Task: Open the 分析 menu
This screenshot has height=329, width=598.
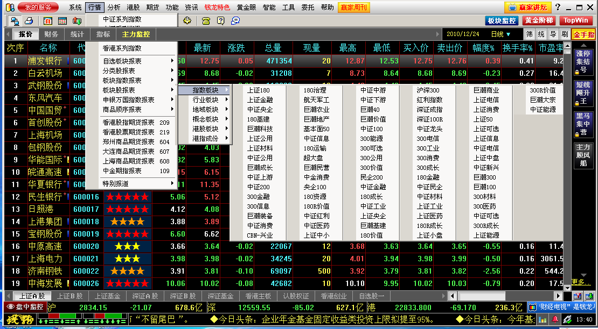Action: [x=114, y=7]
